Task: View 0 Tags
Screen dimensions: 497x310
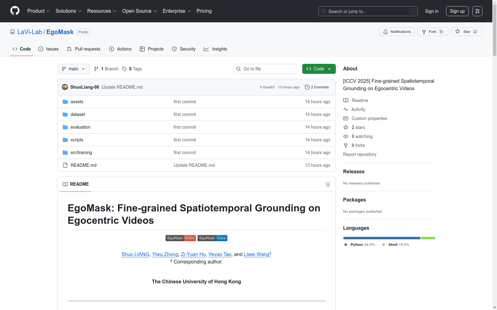Action: tap(132, 69)
